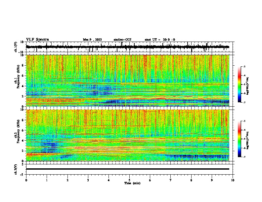Click time axis tick label "1"
Image resolution: width=262 pixels, height=202 pixels.
pos(47,180)
